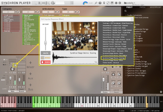Click the trash icon in Reverb panel
The width and height of the screenshot is (163, 112).
(120, 67)
